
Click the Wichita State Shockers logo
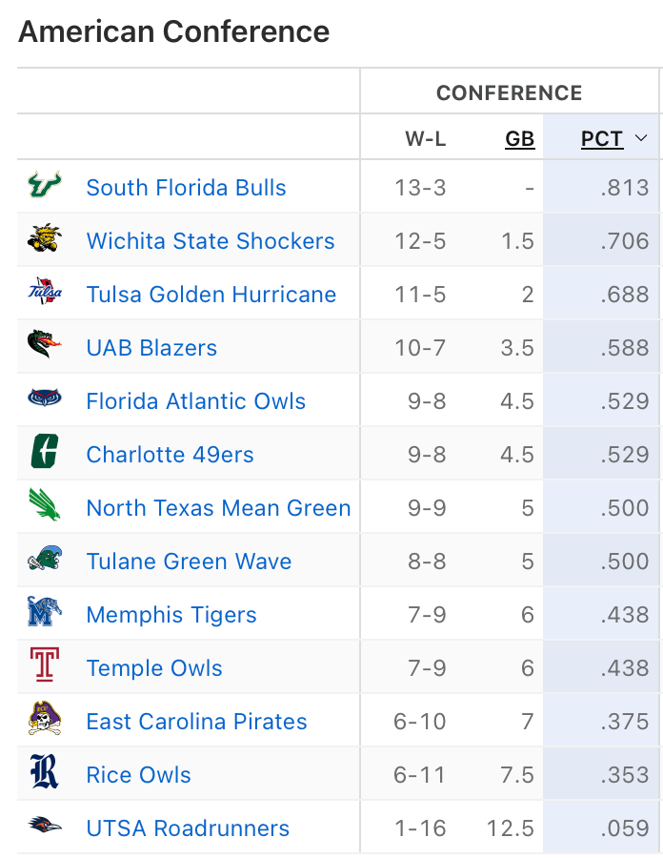[x=45, y=240]
